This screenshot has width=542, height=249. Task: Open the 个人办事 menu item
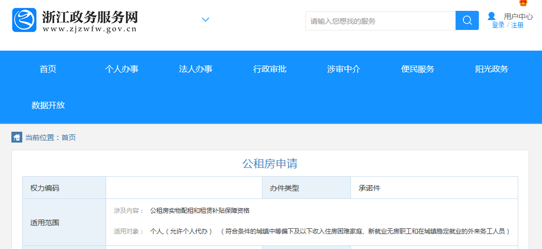pyautogui.click(x=122, y=69)
